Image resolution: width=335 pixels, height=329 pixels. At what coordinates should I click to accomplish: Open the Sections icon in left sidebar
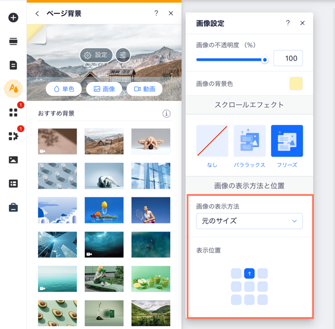click(13, 41)
